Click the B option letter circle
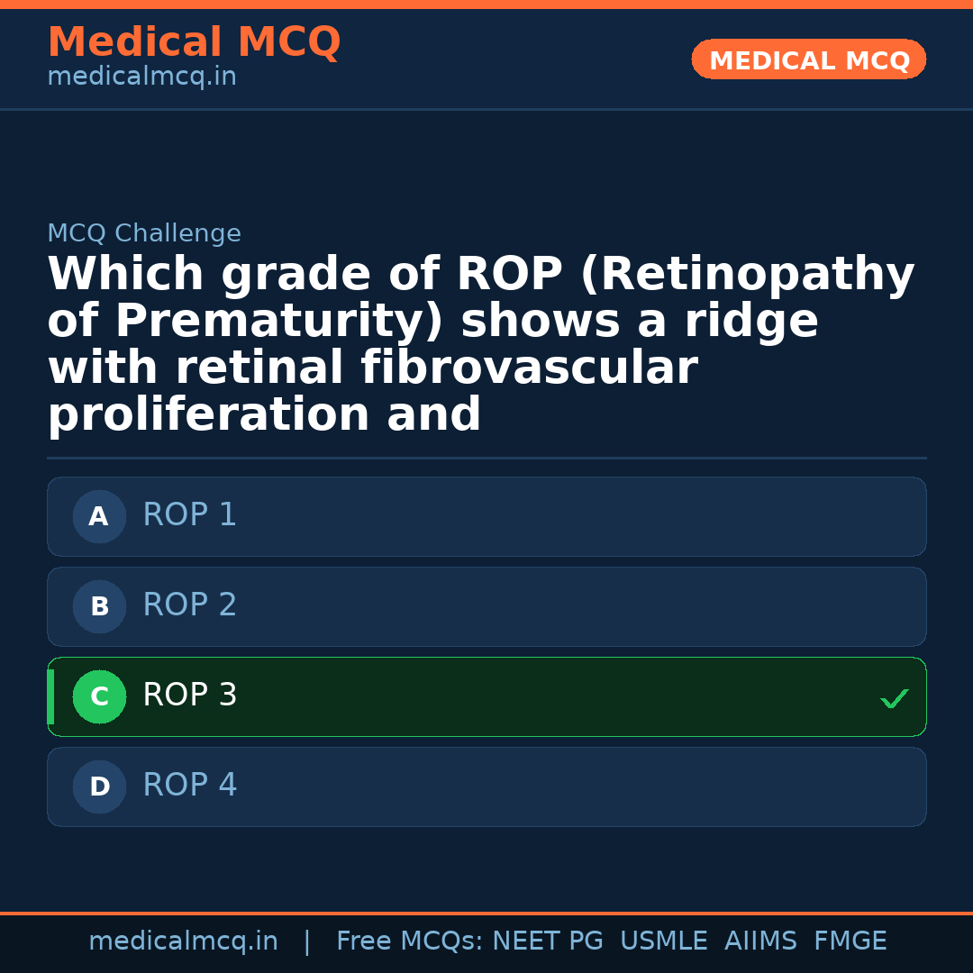The image size is (973, 973). coord(99,607)
